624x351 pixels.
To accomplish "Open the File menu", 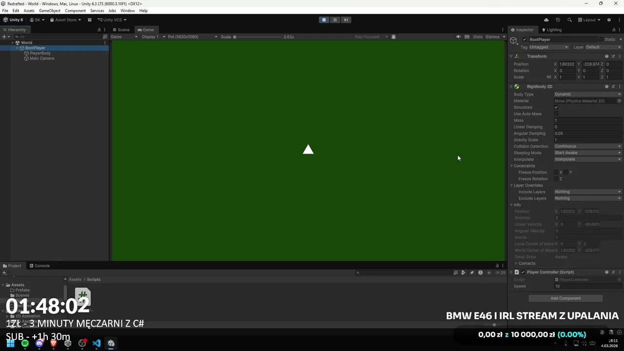I will point(5,11).
